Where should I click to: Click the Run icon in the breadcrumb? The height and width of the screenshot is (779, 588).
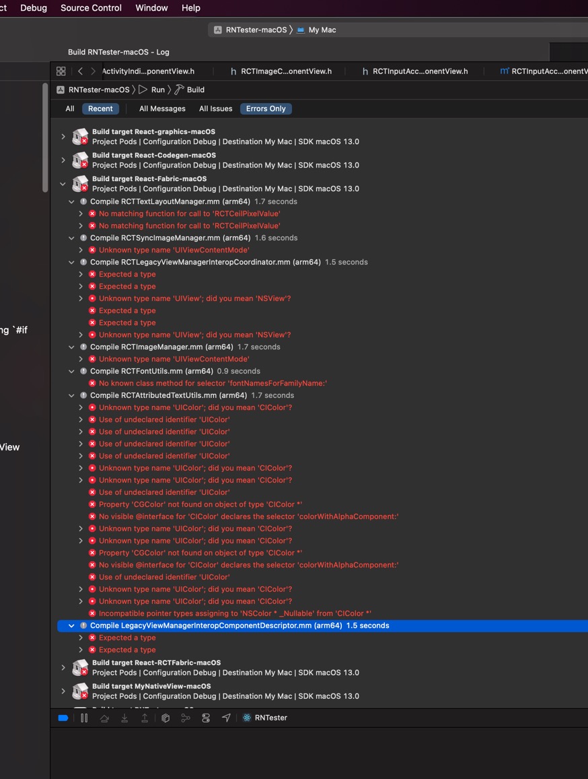(x=143, y=90)
